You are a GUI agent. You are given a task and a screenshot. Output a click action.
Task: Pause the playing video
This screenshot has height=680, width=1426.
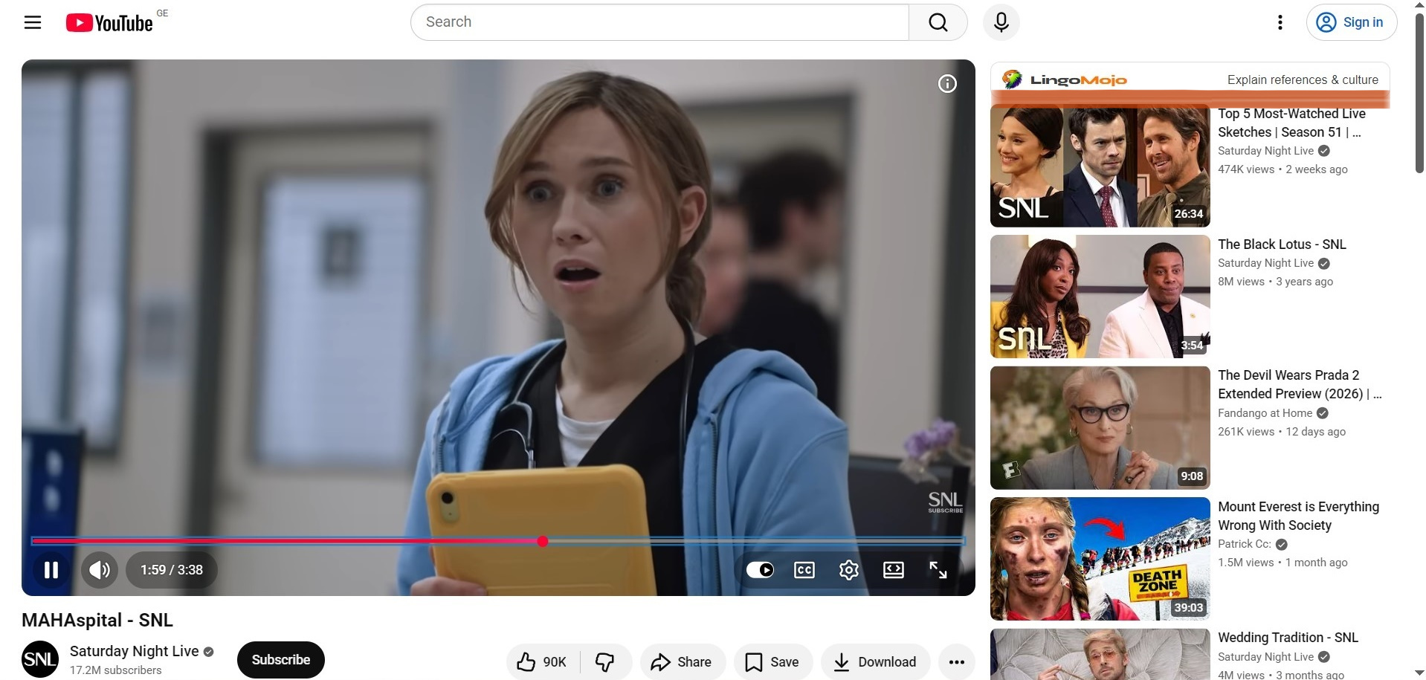point(51,570)
